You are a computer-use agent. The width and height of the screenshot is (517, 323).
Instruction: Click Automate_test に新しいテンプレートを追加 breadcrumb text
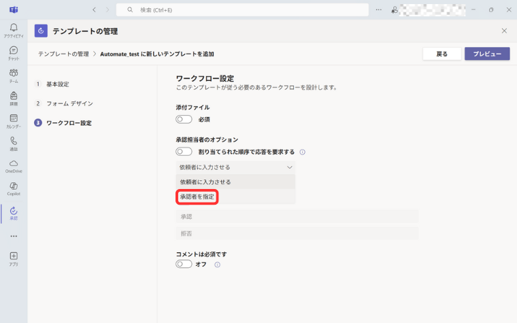point(157,54)
